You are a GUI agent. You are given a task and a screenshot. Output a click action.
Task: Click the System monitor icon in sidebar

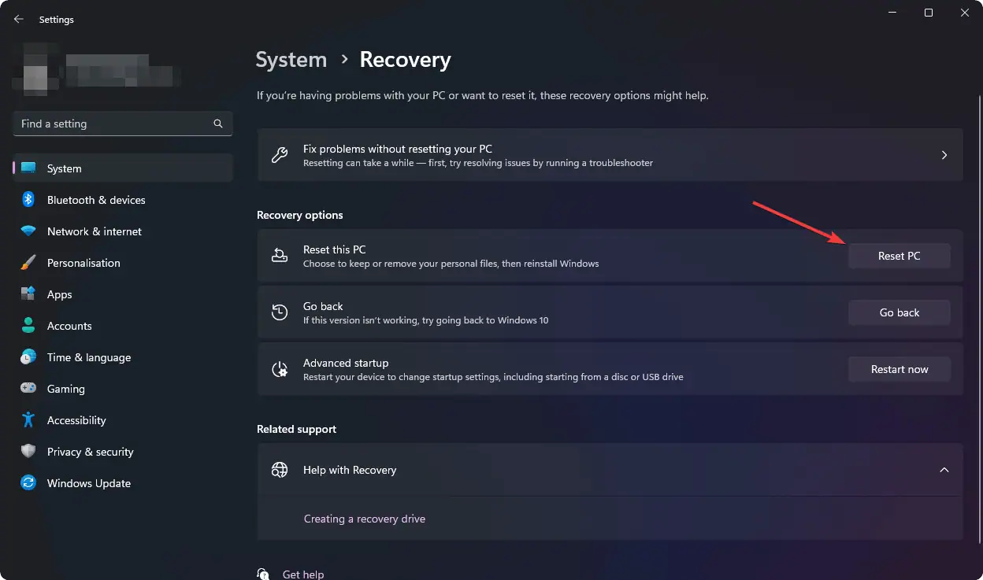28,168
